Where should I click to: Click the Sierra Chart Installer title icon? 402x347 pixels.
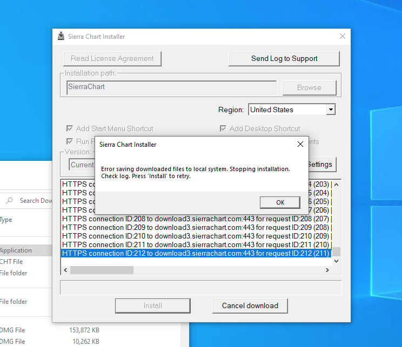tap(61, 36)
